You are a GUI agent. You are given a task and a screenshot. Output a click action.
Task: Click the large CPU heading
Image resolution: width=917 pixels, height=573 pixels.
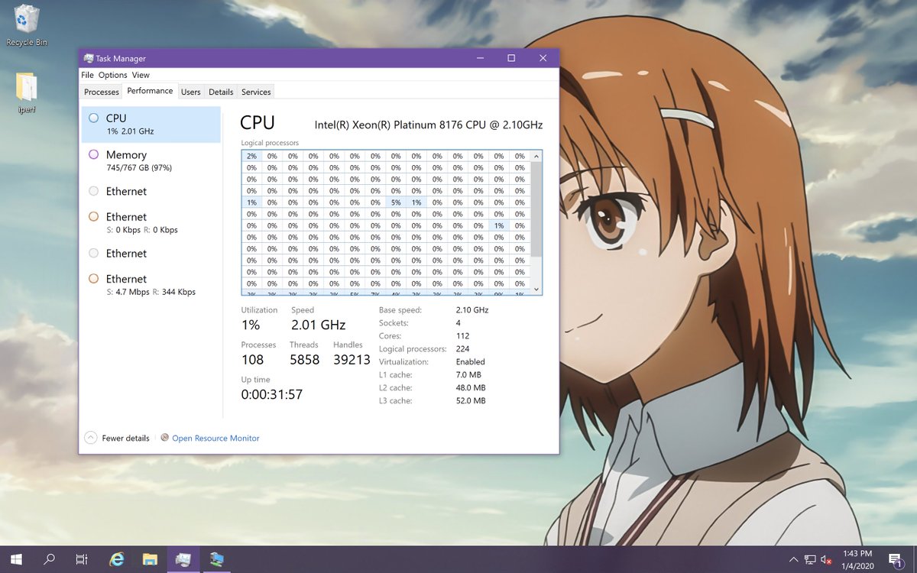coord(257,123)
